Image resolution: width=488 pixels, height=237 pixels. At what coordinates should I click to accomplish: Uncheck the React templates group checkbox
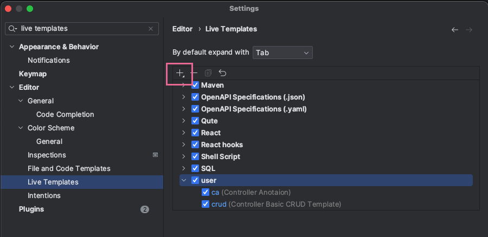(195, 133)
